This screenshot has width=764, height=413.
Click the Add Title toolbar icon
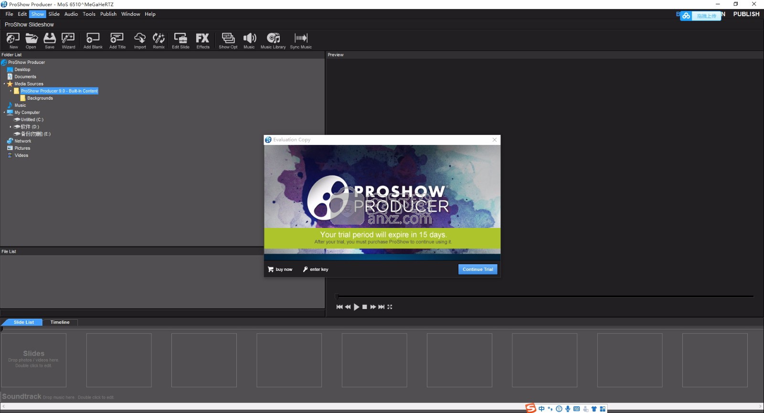click(117, 41)
